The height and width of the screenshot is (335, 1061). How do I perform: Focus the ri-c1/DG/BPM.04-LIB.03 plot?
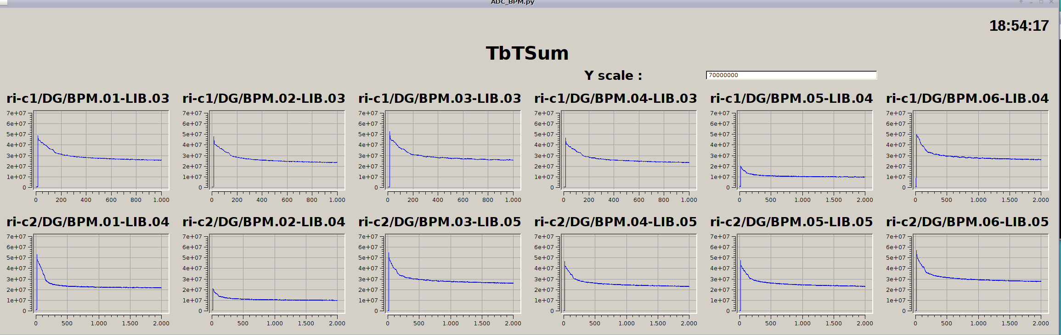629,150
